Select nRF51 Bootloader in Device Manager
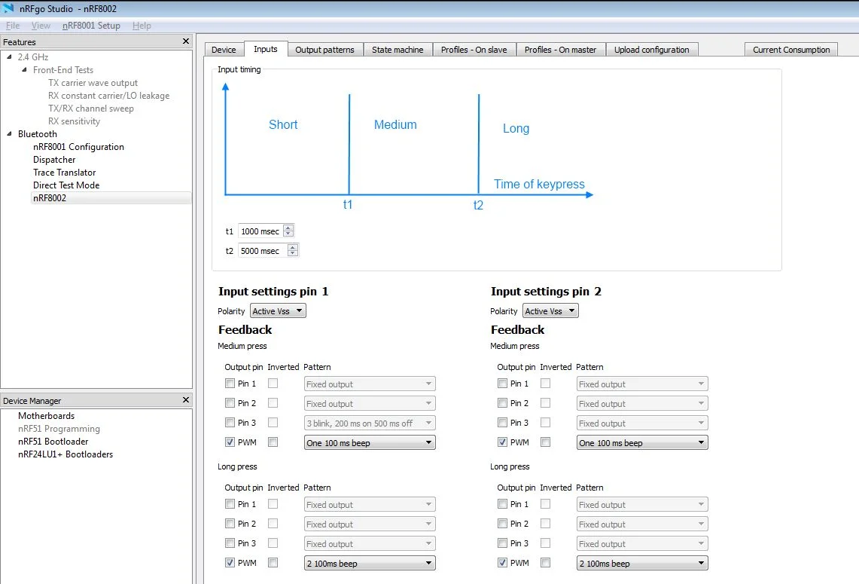The image size is (859, 584). click(x=53, y=442)
